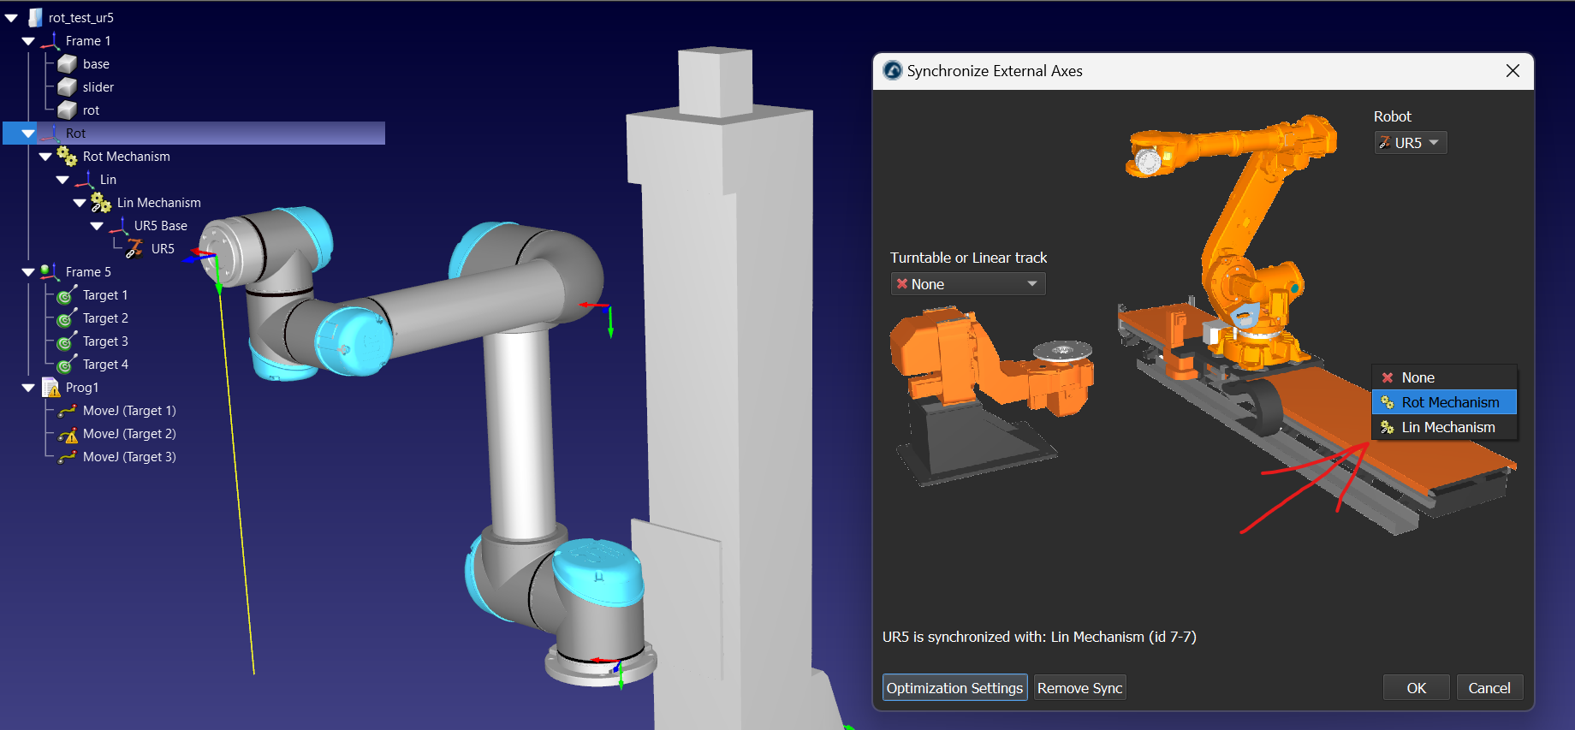Click the Frame 5 reference frame icon
This screenshot has width=1575, height=730.
[x=49, y=272]
